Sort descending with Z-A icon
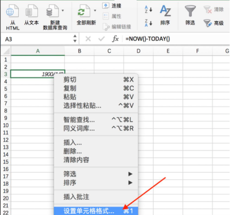The width and height of the screenshot is (230, 215). pos(148,23)
